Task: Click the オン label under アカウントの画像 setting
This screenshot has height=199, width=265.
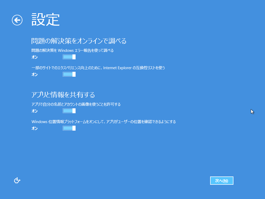Action: 35,111
